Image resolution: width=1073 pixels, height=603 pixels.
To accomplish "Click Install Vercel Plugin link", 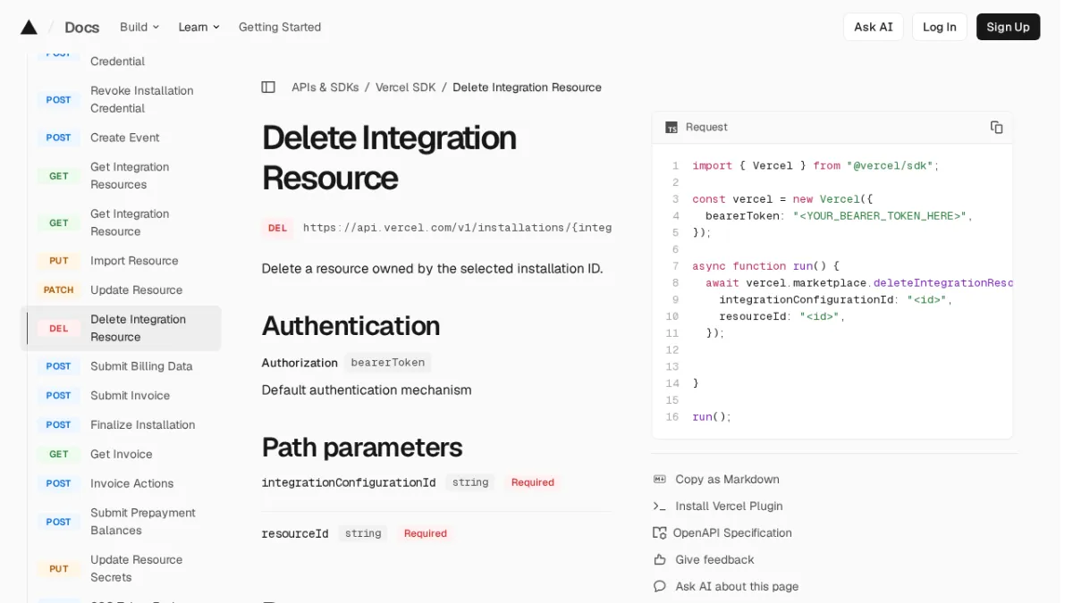I will tap(729, 506).
